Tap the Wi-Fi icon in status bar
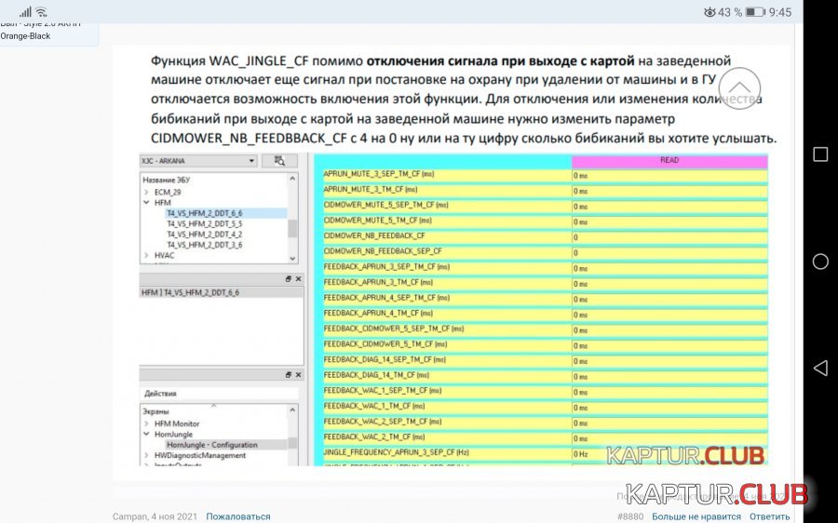The image size is (838, 523). tap(41, 12)
